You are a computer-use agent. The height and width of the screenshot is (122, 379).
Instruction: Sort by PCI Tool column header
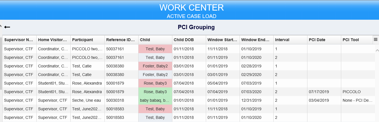(357, 40)
